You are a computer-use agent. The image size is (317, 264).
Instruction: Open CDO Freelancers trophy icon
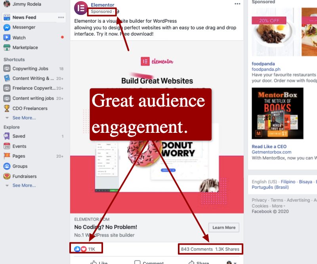click(7, 108)
